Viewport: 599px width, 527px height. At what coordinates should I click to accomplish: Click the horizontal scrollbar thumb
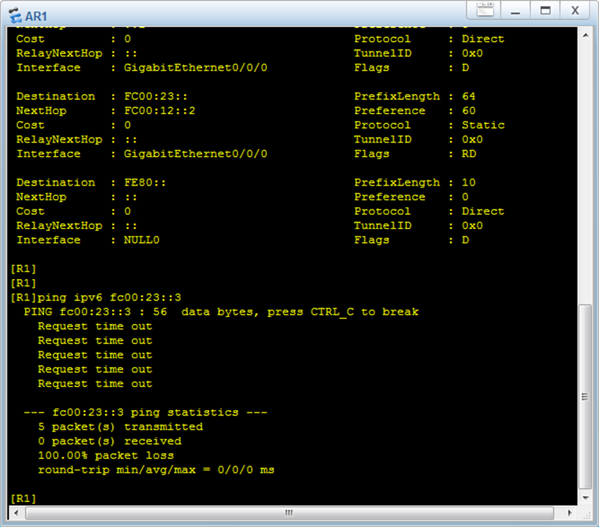point(289,513)
